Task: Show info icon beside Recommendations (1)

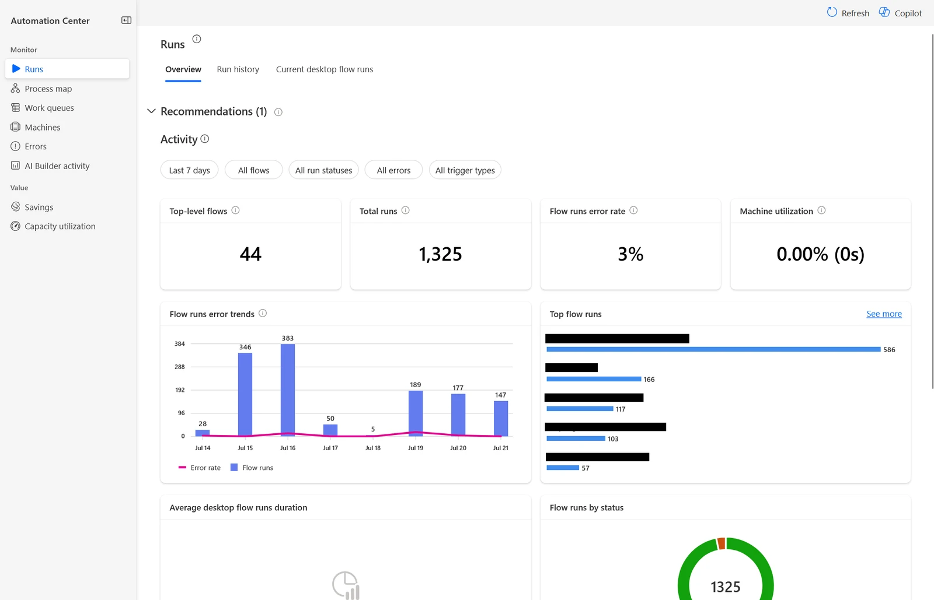Action: pos(278,113)
